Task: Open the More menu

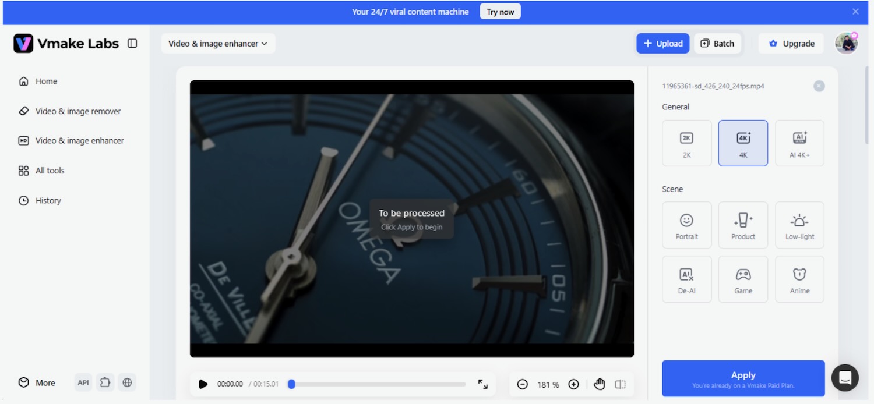Action: coord(37,382)
